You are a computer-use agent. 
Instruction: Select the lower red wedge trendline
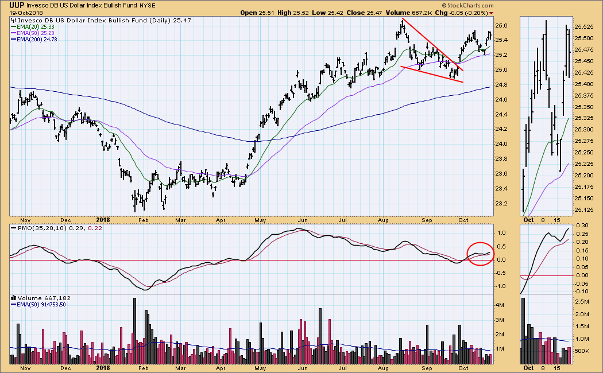431,74
